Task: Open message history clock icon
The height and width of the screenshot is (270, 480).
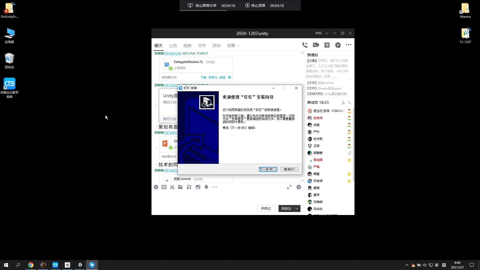Action: point(299,187)
